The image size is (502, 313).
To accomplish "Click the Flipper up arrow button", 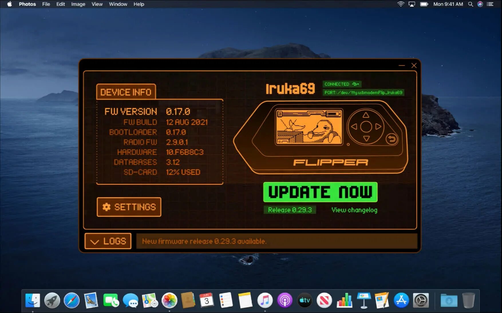I will point(366,115).
